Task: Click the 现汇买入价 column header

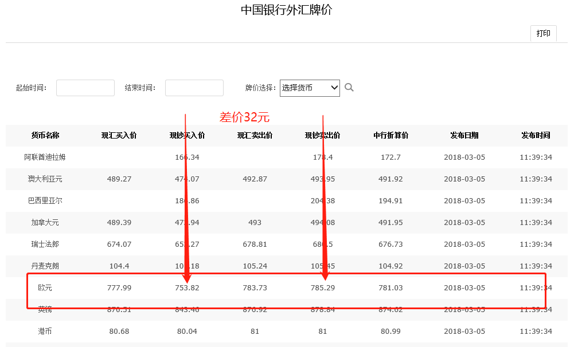Action: 119,135
